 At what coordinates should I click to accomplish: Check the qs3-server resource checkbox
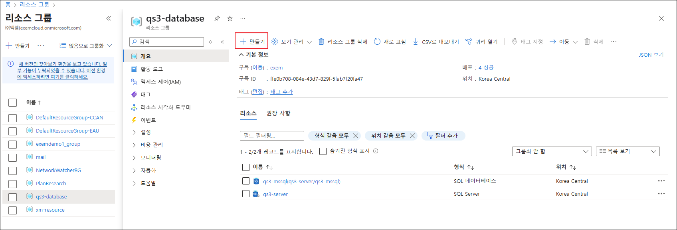(x=246, y=194)
